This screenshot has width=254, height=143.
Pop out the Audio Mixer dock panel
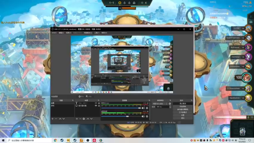149,100
